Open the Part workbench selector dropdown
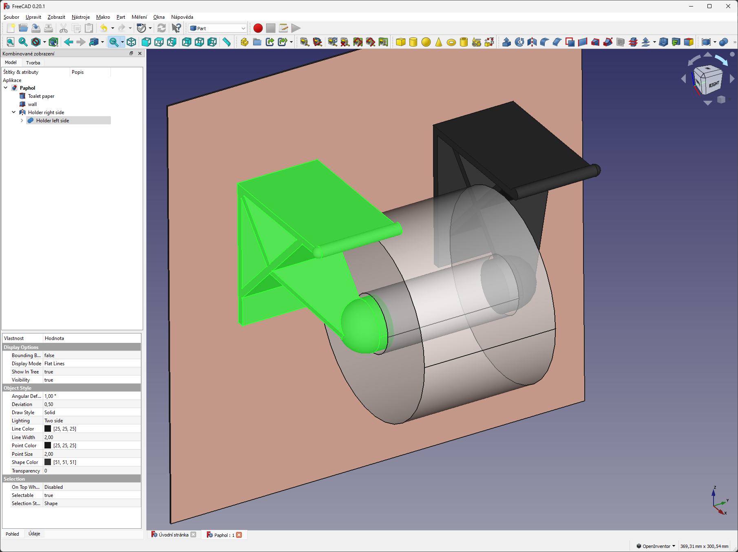 [x=218, y=28]
